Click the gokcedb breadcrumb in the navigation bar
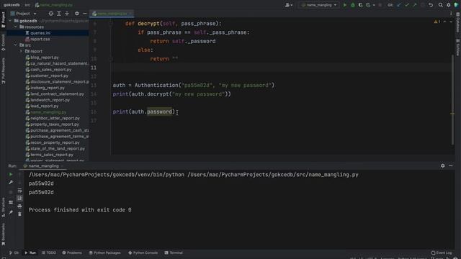Viewport: 461px width, 259px height. [12, 5]
